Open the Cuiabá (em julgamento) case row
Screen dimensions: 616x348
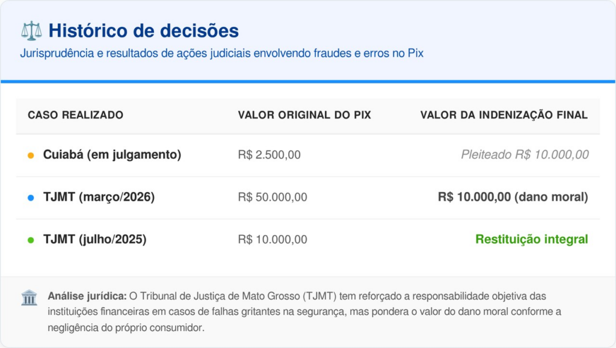112,155
